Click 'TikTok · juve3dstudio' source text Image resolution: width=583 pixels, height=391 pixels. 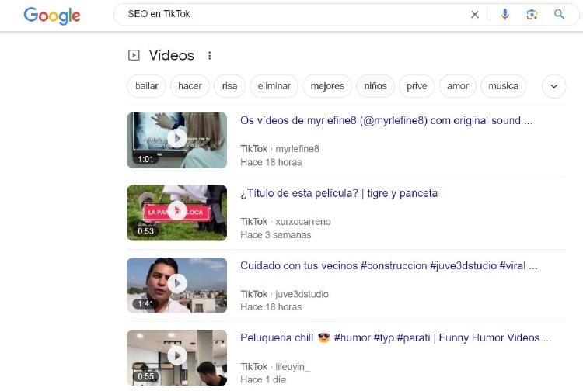pyautogui.click(x=285, y=294)
